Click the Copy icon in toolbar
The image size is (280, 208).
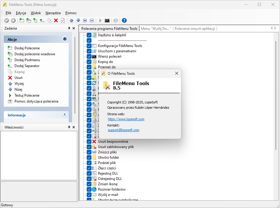coord(49,20)
